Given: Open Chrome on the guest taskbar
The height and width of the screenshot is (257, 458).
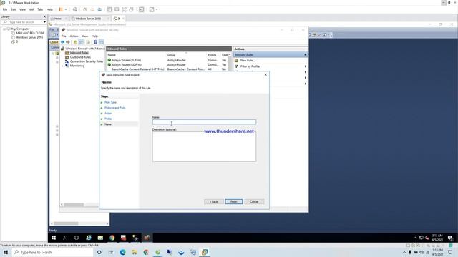Looking at the screenshot, I should pos(112,238).
